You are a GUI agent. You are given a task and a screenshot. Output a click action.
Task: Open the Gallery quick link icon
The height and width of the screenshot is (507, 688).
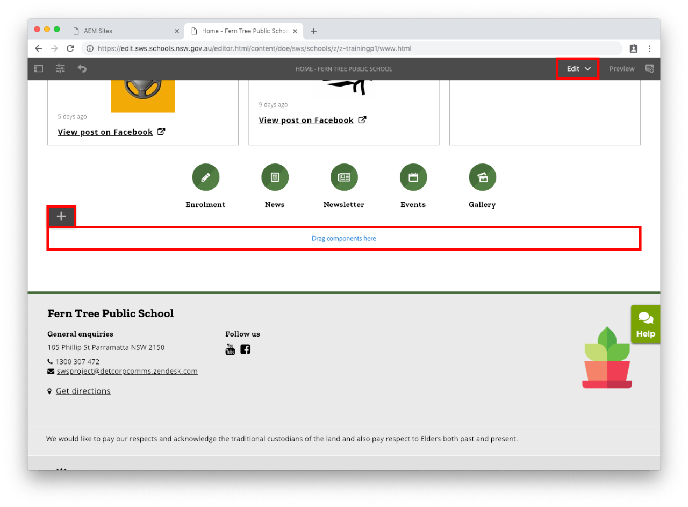point(482,177)
